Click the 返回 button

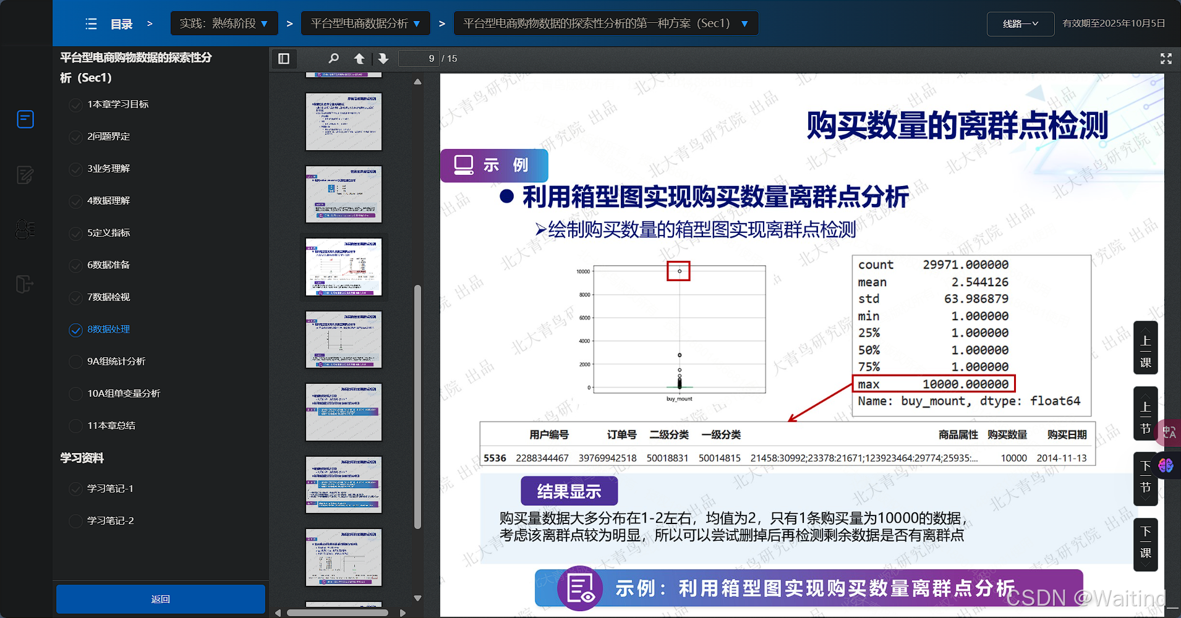pos(161,599)
